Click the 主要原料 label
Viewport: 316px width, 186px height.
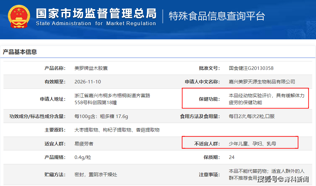click(x=55, y=130)
